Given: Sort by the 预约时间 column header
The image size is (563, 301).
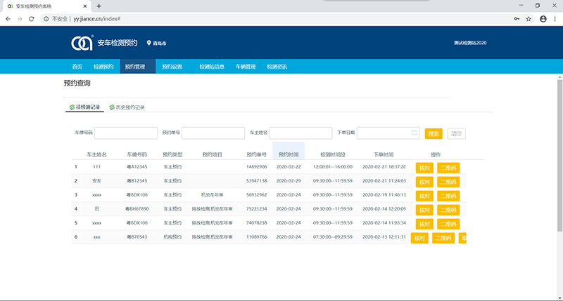Looking at the screenshot, I should (289, 154).
